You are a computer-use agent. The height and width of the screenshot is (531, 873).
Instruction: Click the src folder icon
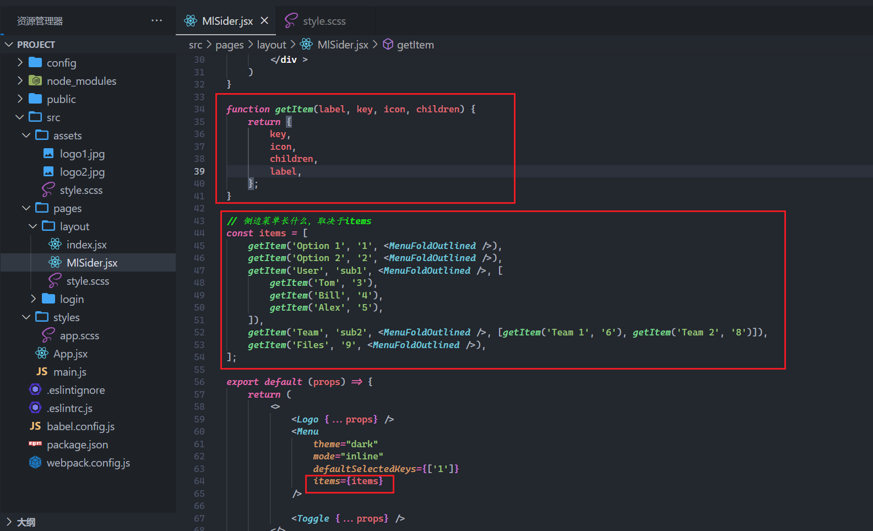(x=35, y=117)
